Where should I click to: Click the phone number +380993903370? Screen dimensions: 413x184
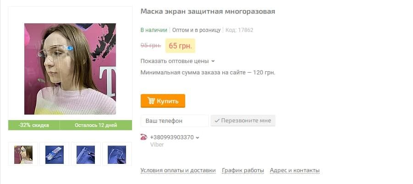click(172, 137)
